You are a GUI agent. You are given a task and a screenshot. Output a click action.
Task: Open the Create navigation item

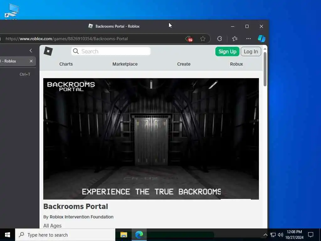pyautogui.click(x=184, y=64)
